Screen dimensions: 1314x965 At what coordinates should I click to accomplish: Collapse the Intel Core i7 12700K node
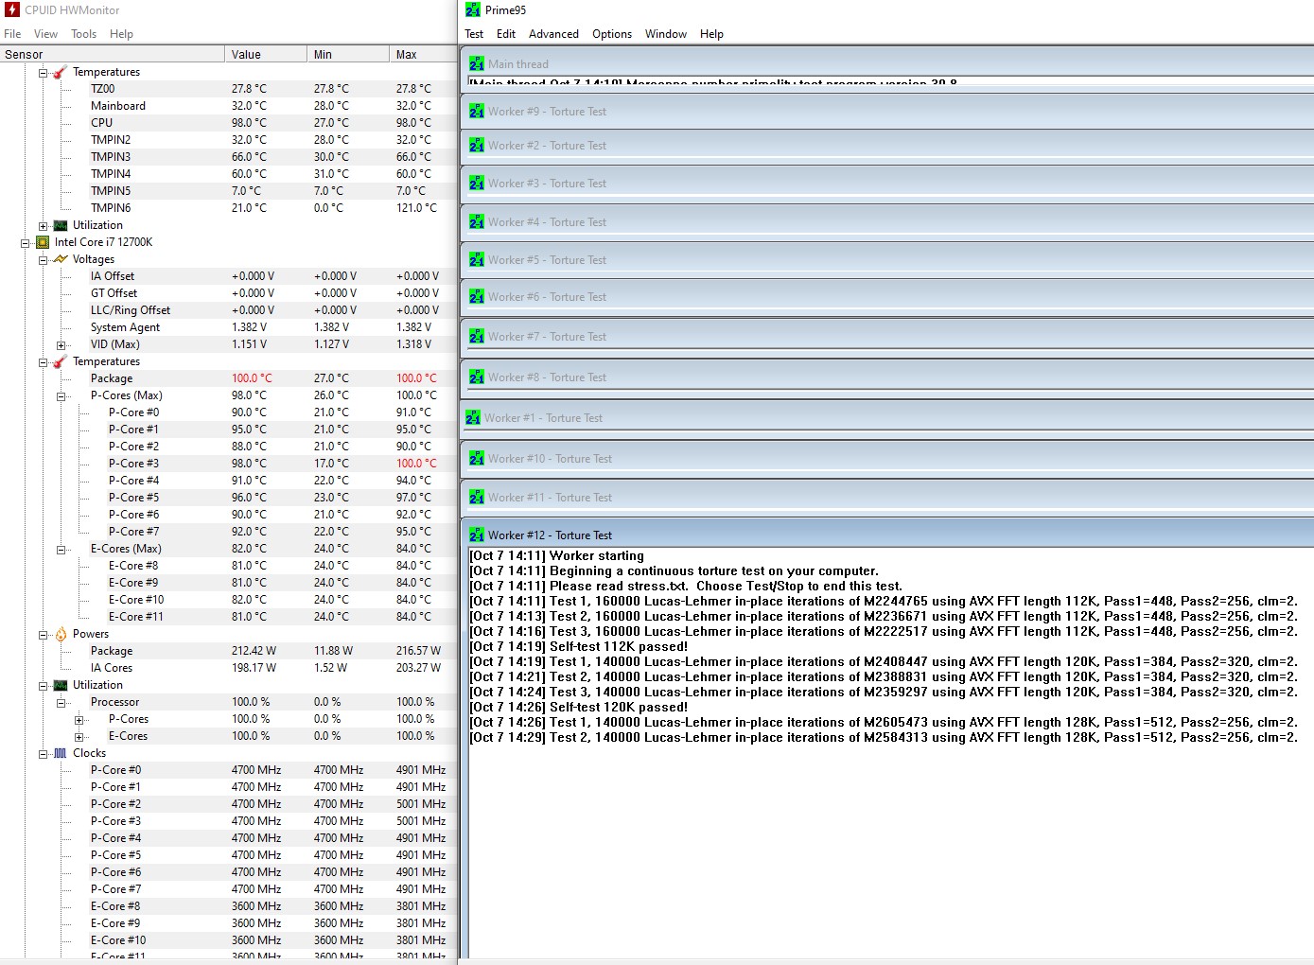[26, 243]
